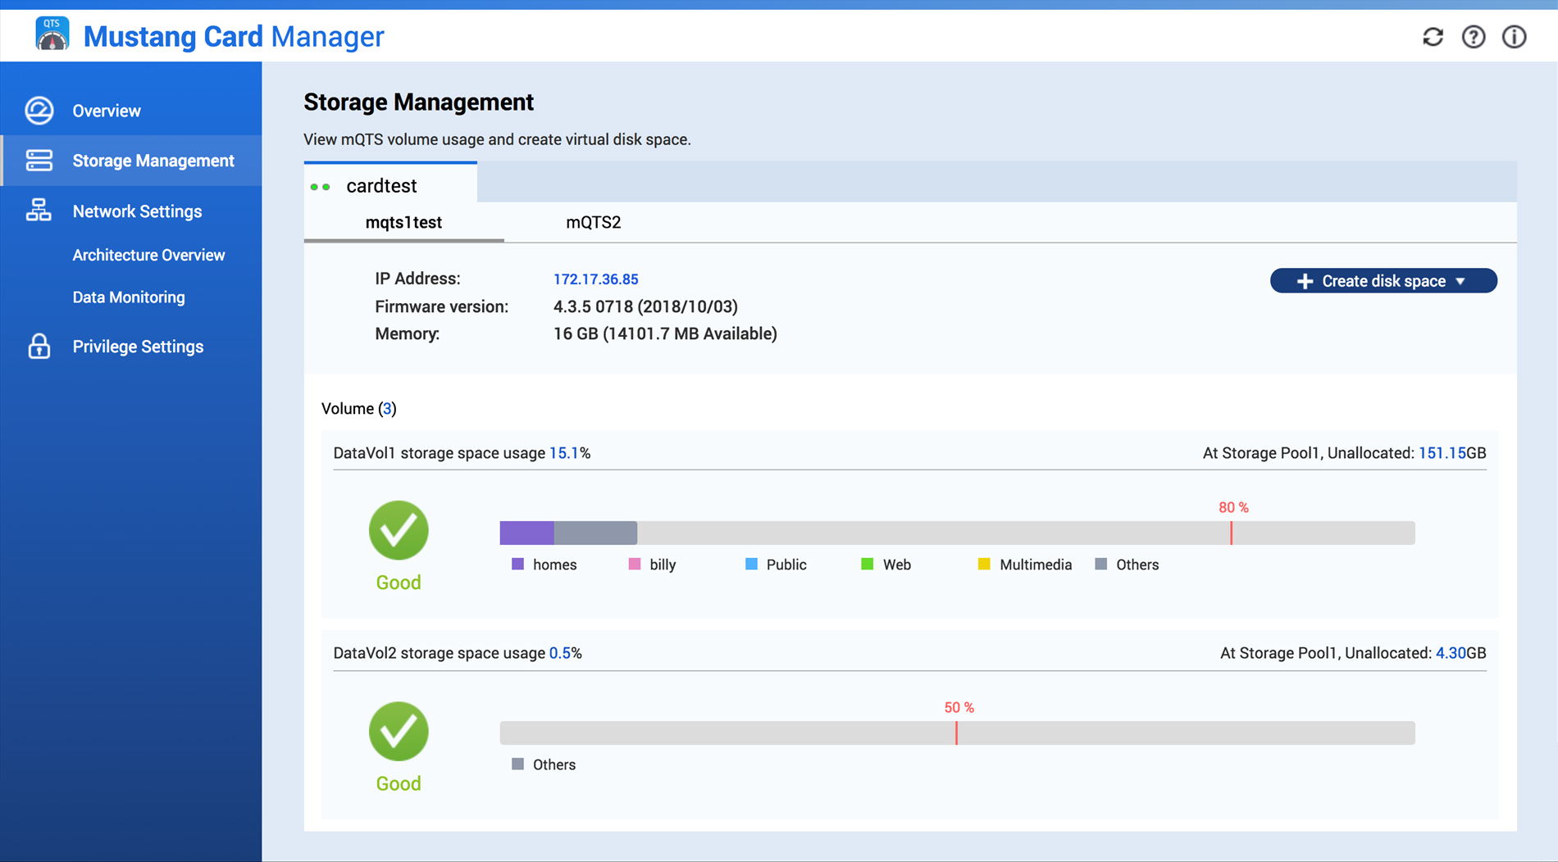
Task: Click the Storage Management heading
Action: (x=418, y=102)
